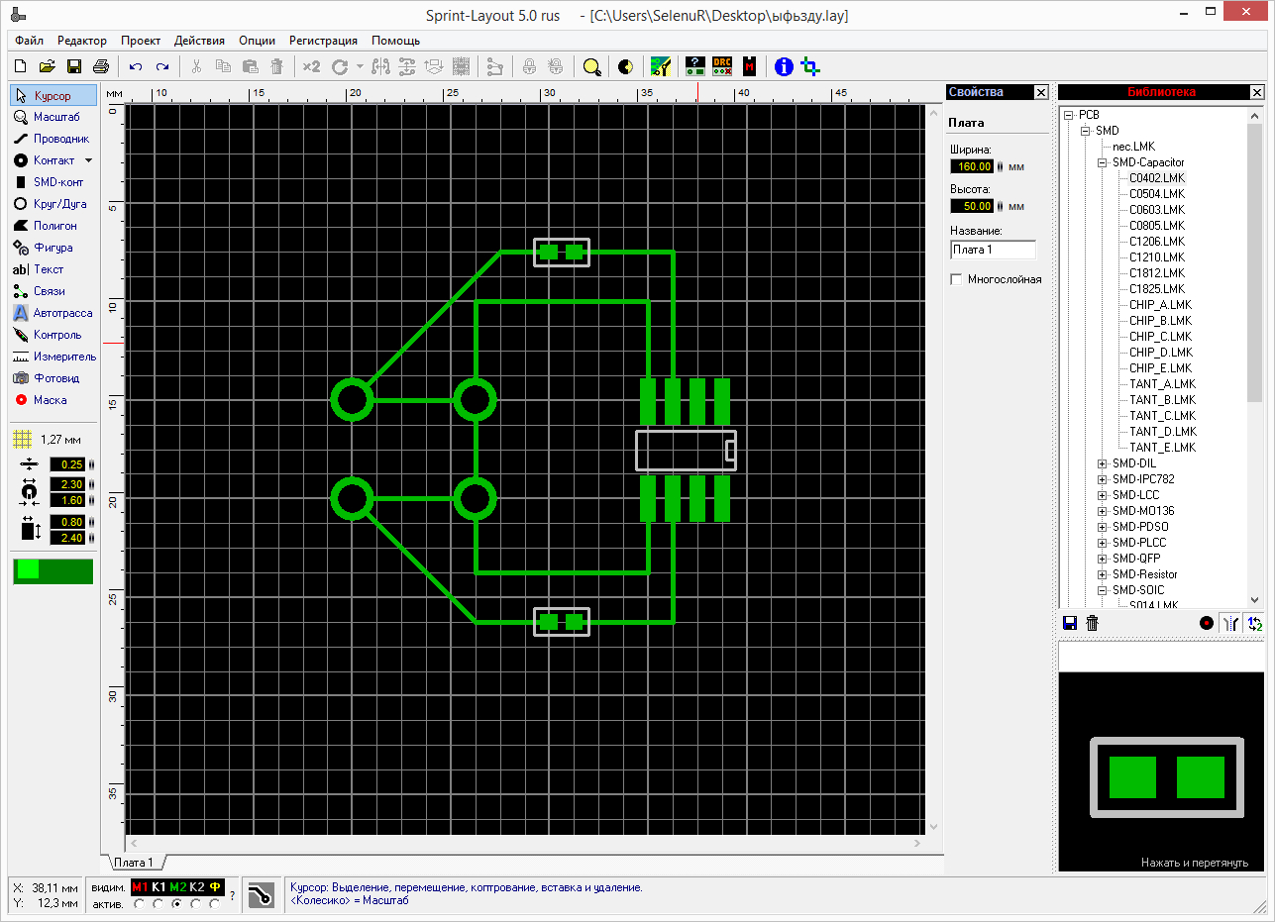
Task: Expand the SMD-LCC tree node
Action: point(1103,495)
